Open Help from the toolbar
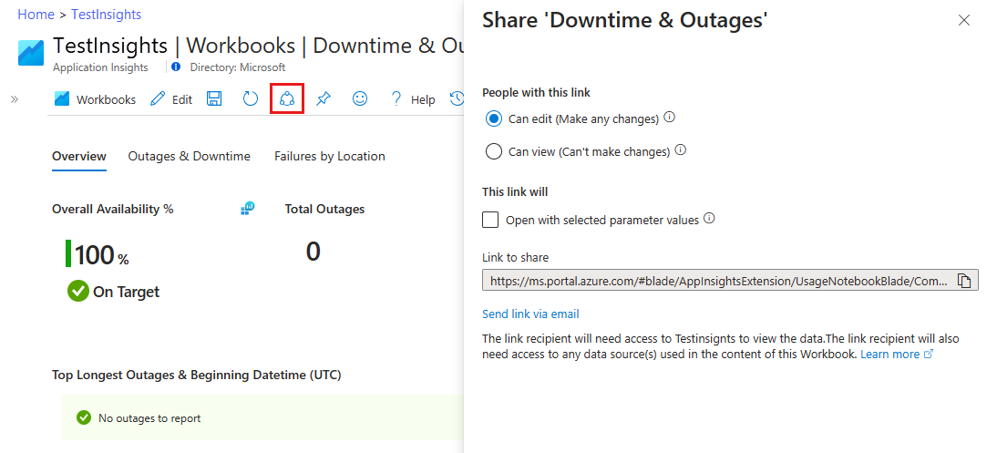 413,99
